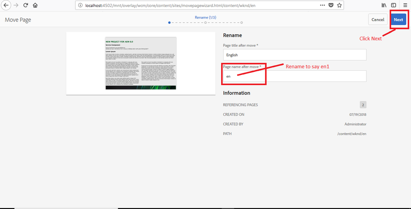Click the Pocket save icon
411x209 pixels.
(331, 5)
